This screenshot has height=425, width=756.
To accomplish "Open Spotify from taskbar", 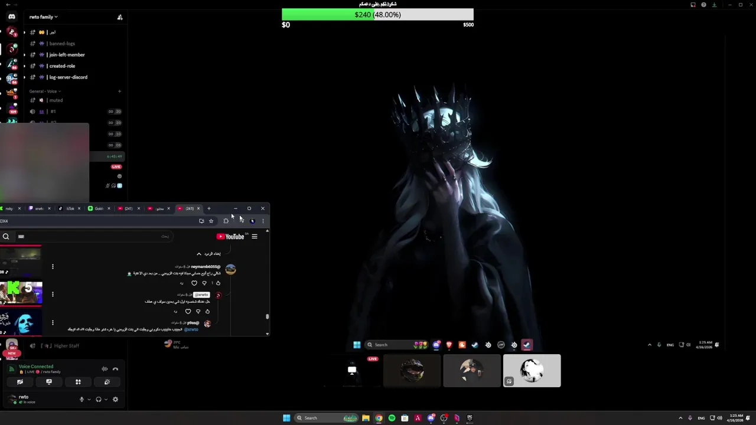I will tap(392, 418).
